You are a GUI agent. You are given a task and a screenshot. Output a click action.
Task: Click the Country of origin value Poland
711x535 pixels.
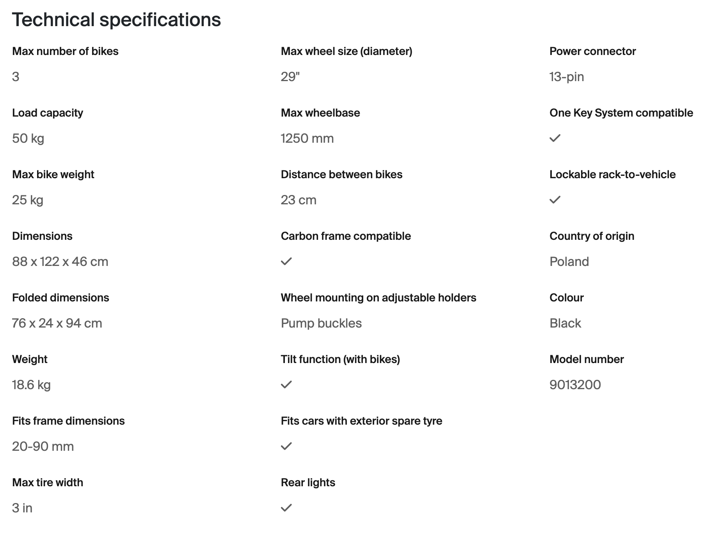point(569,262)
